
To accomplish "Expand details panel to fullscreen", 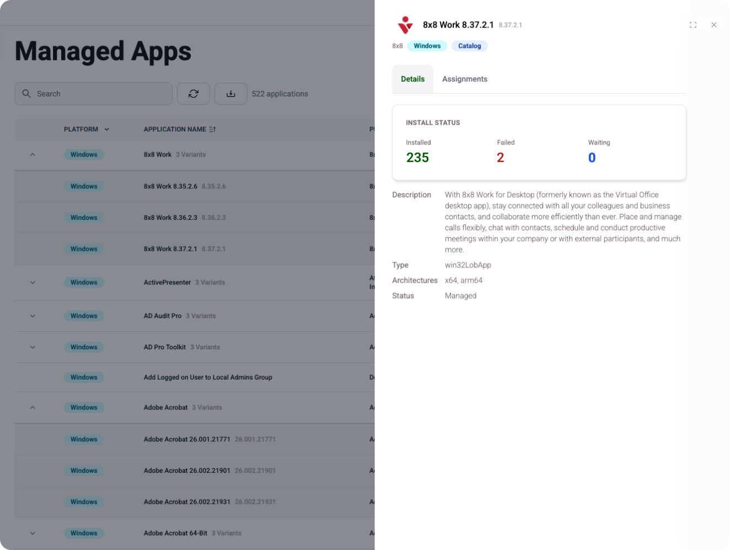I will 693,25.
